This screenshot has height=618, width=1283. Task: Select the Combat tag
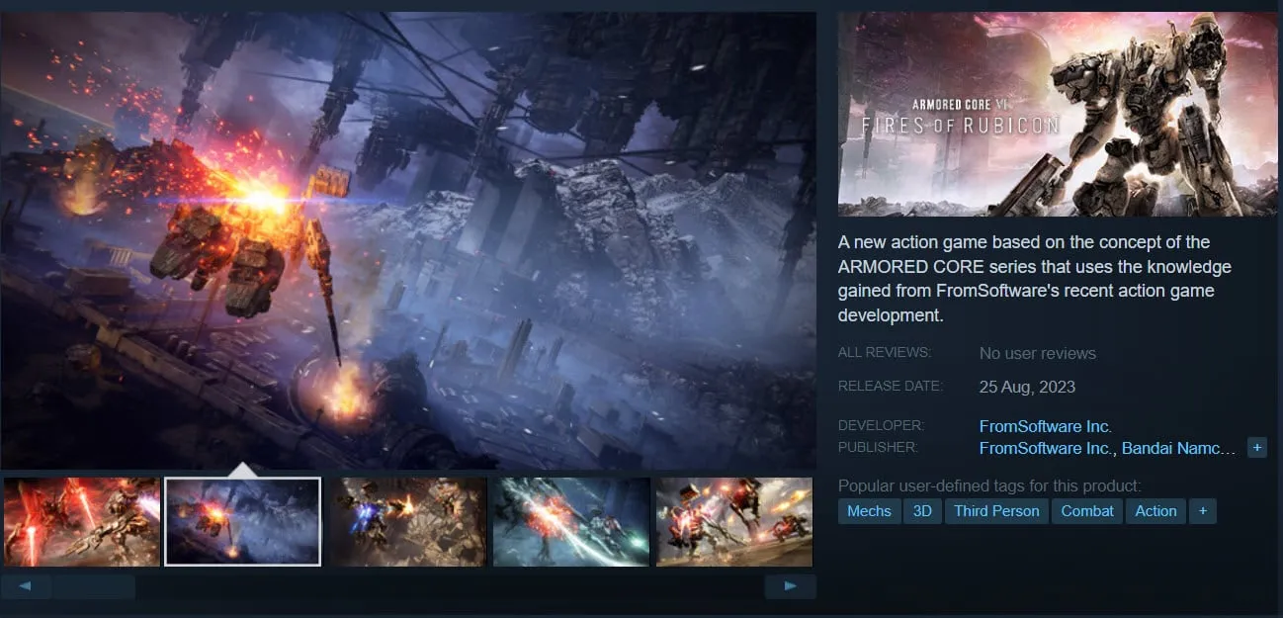(x=1087, y=511)
